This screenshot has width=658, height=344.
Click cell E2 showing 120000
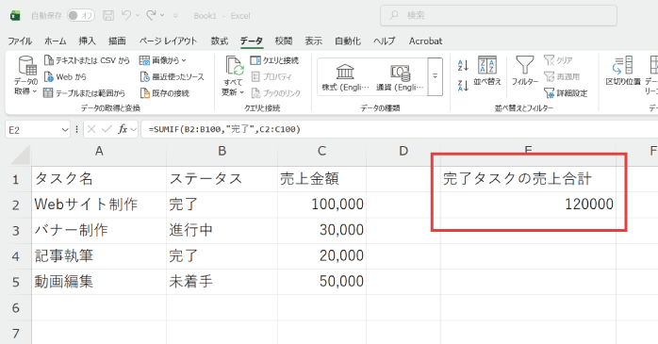click(x=528, y=205)
